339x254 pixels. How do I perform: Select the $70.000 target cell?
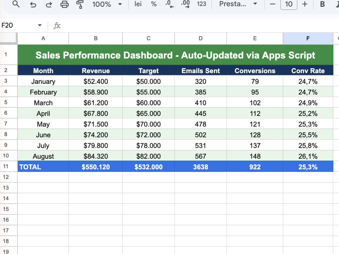click(x=148, y=124)
